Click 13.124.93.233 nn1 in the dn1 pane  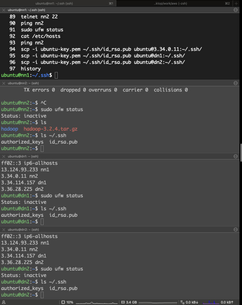coord(25,170)
